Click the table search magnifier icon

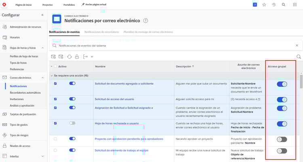click(299, 57)
